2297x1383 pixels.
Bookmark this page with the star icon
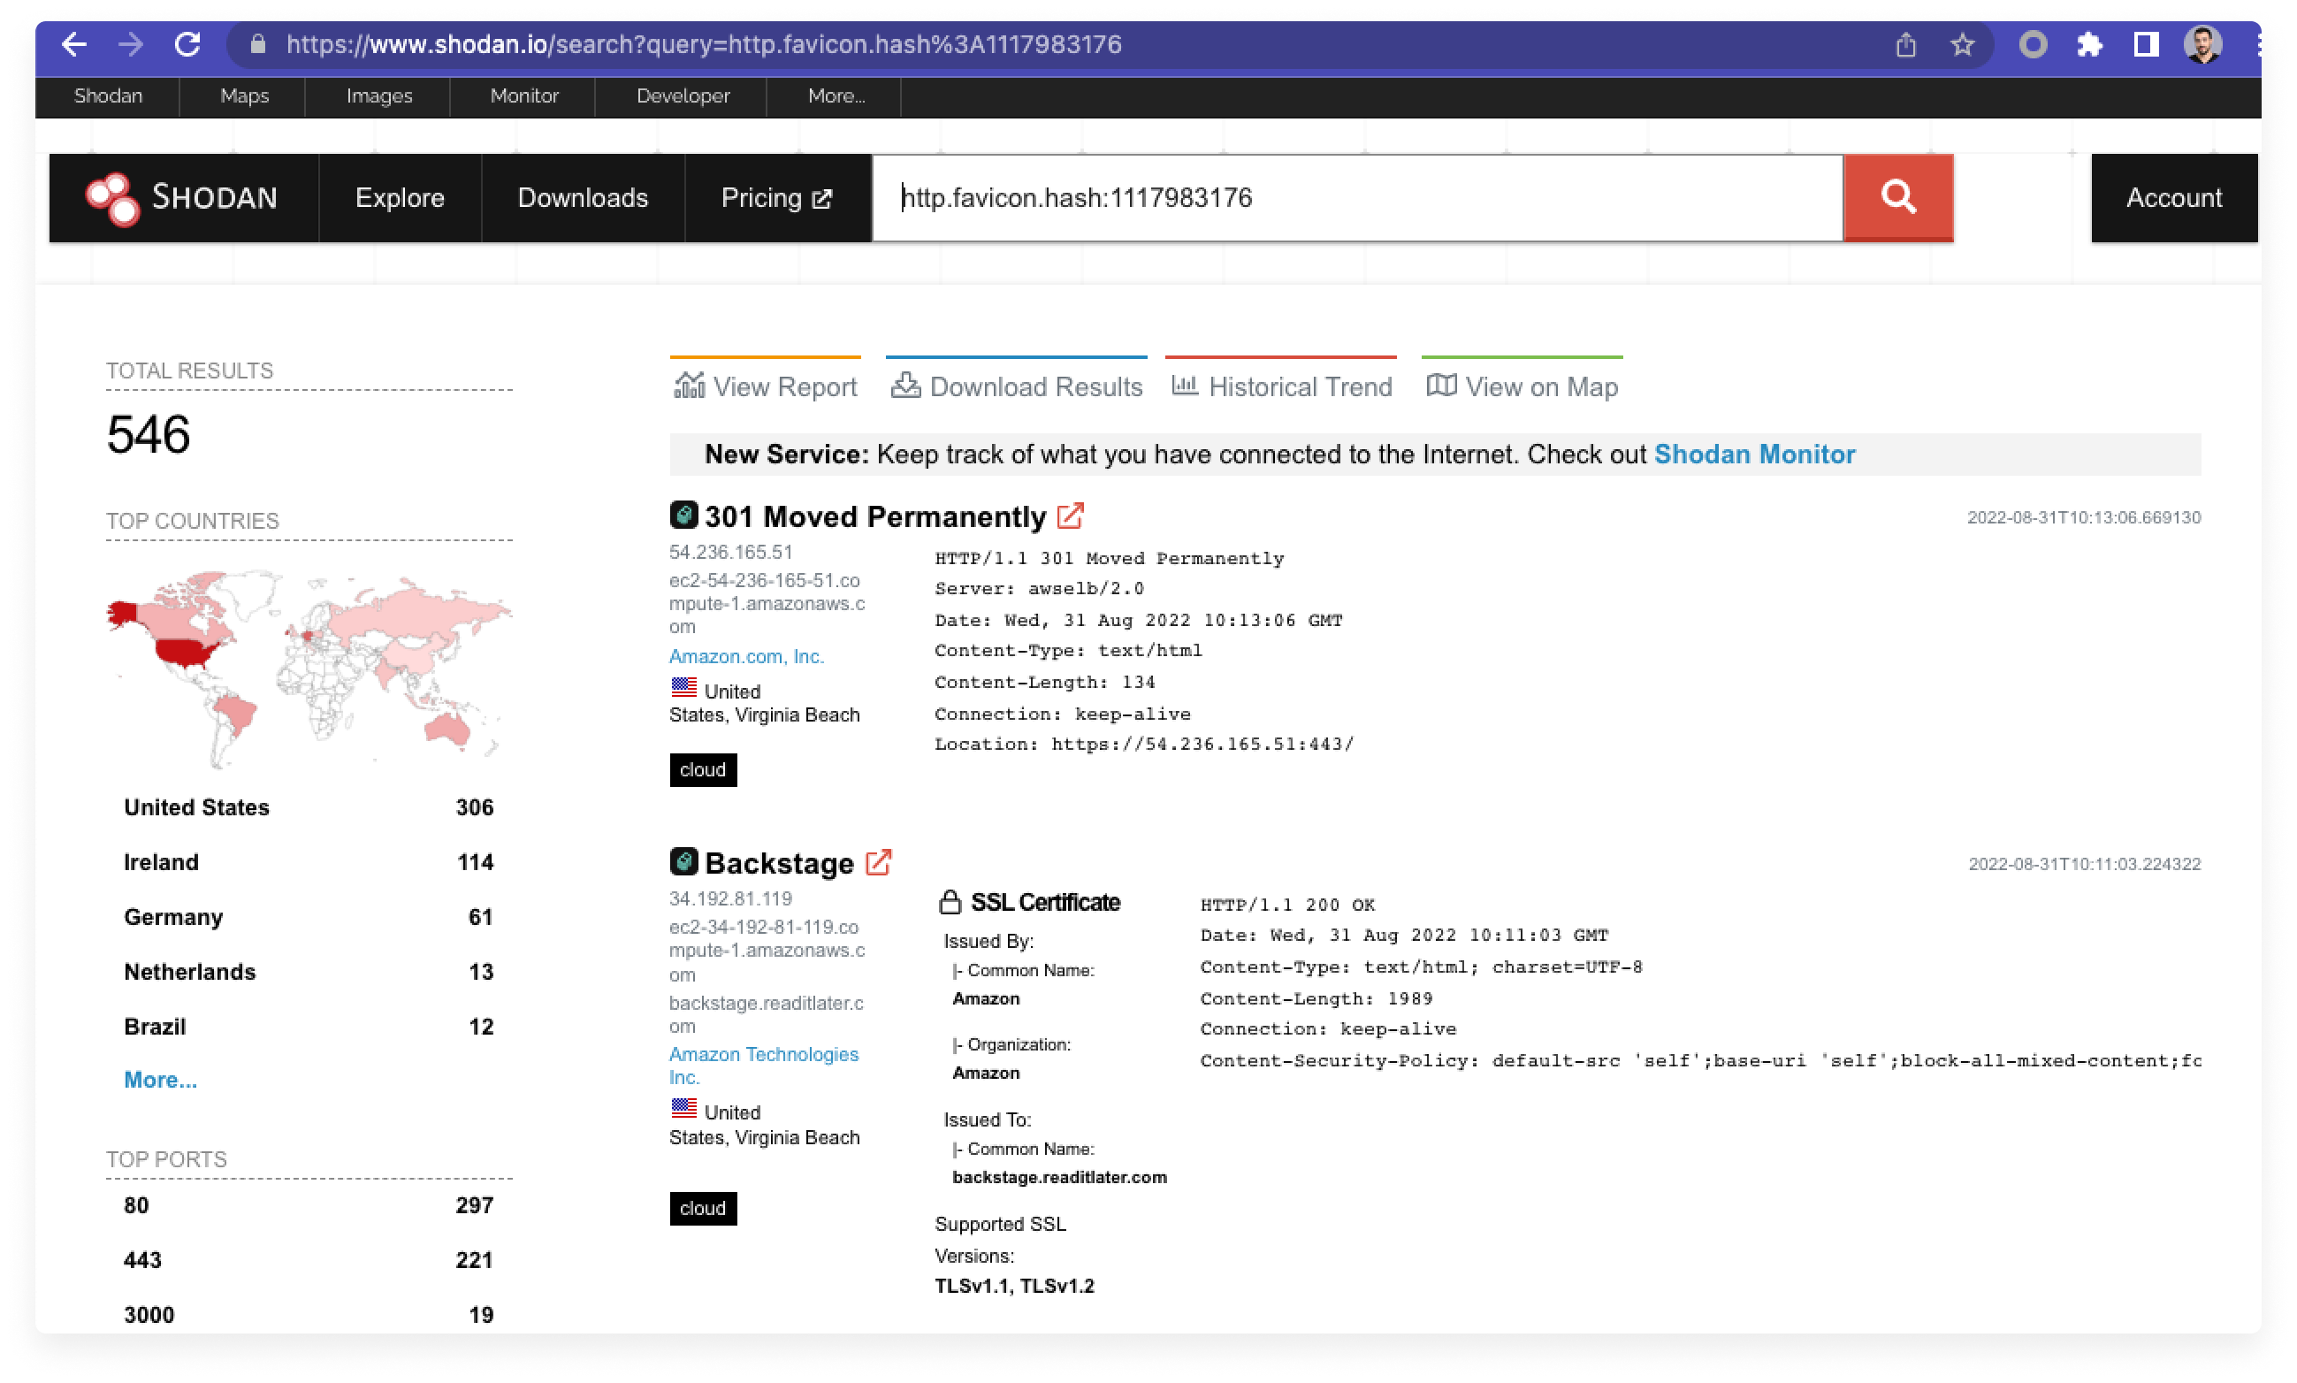(1963, 45)
